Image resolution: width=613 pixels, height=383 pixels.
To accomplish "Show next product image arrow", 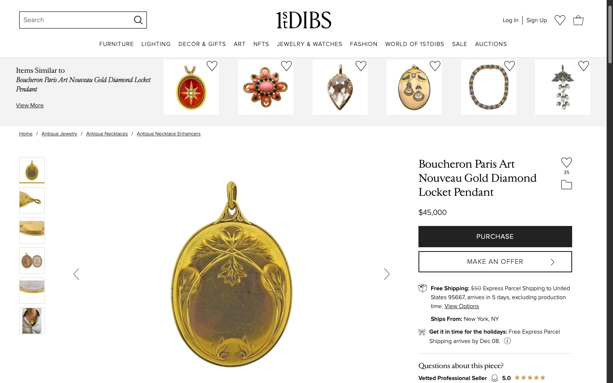I will 387,274.
